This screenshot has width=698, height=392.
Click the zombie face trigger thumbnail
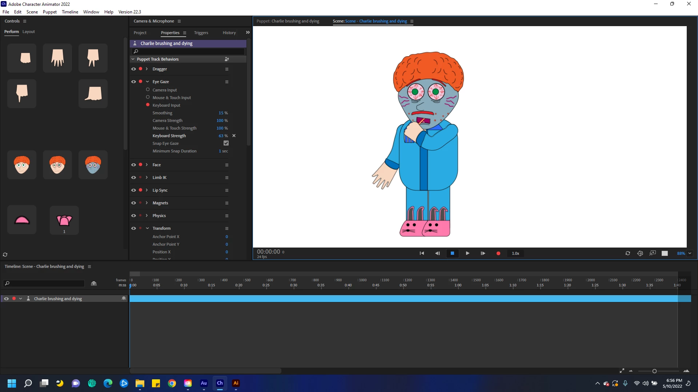pos(93,165)
